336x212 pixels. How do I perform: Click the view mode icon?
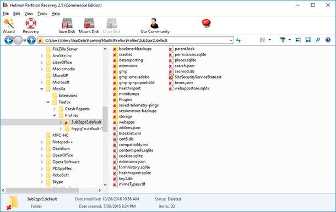(263, 40)
